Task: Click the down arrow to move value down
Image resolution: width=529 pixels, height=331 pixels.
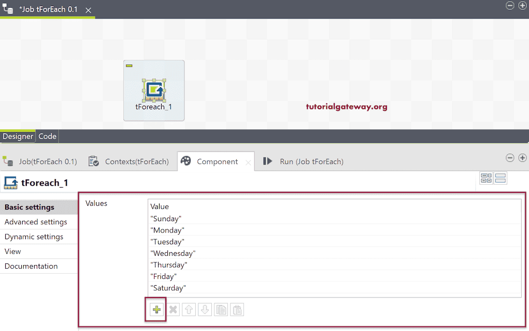Action: [x=205, y=309]
